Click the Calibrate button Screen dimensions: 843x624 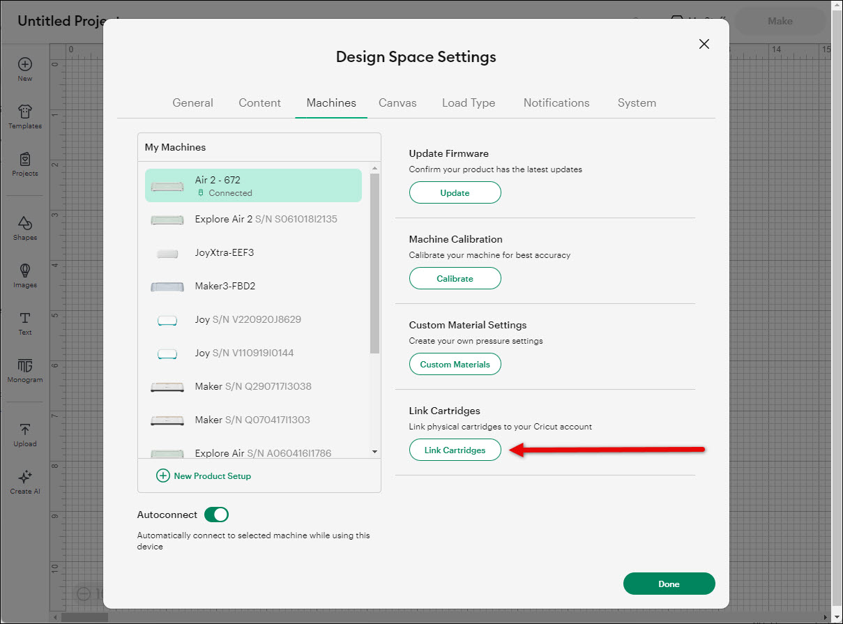click(x=455, y=278)
